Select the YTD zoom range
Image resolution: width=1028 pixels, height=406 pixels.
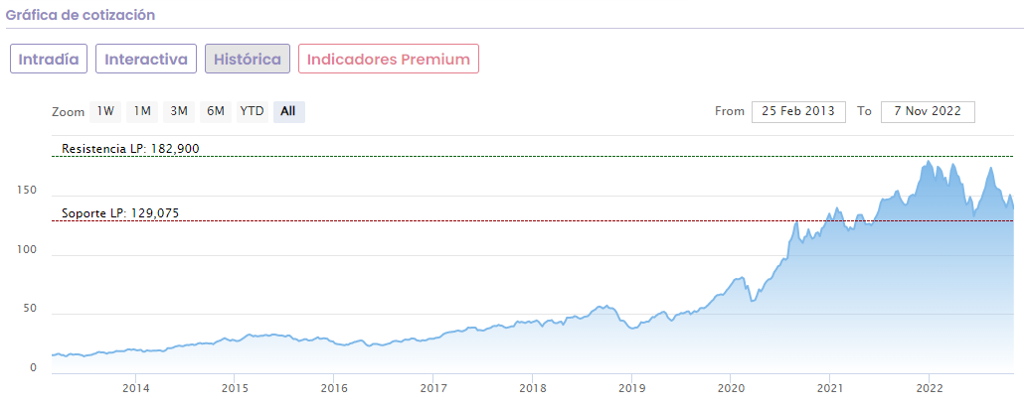252,111
